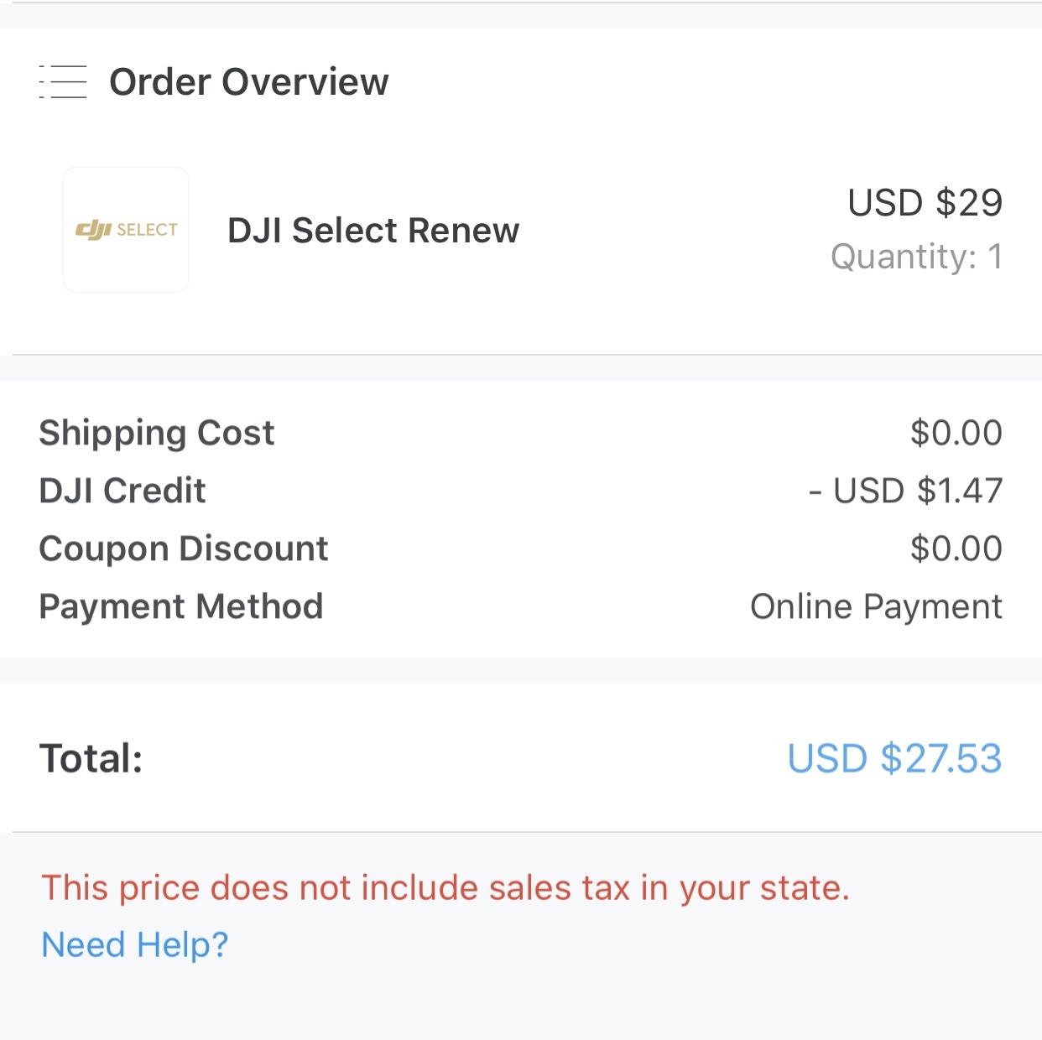Select the Payment Method row label
The height and width of the screenshot is (1040, 1042).
point(181,606)
